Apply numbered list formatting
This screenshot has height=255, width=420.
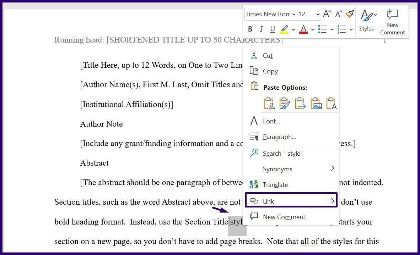click(342, 29)
